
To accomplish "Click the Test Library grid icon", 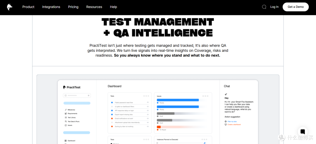I will [66, 118].
